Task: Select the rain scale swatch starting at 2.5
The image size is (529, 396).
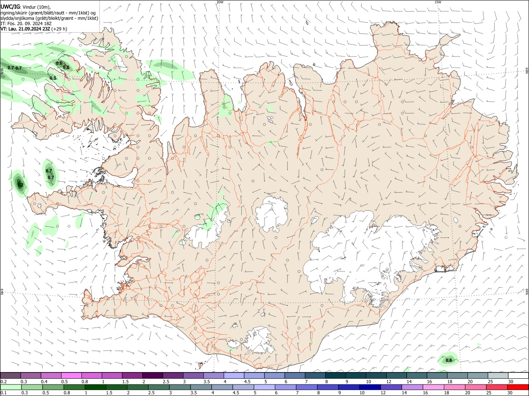Action: point(158,387)
